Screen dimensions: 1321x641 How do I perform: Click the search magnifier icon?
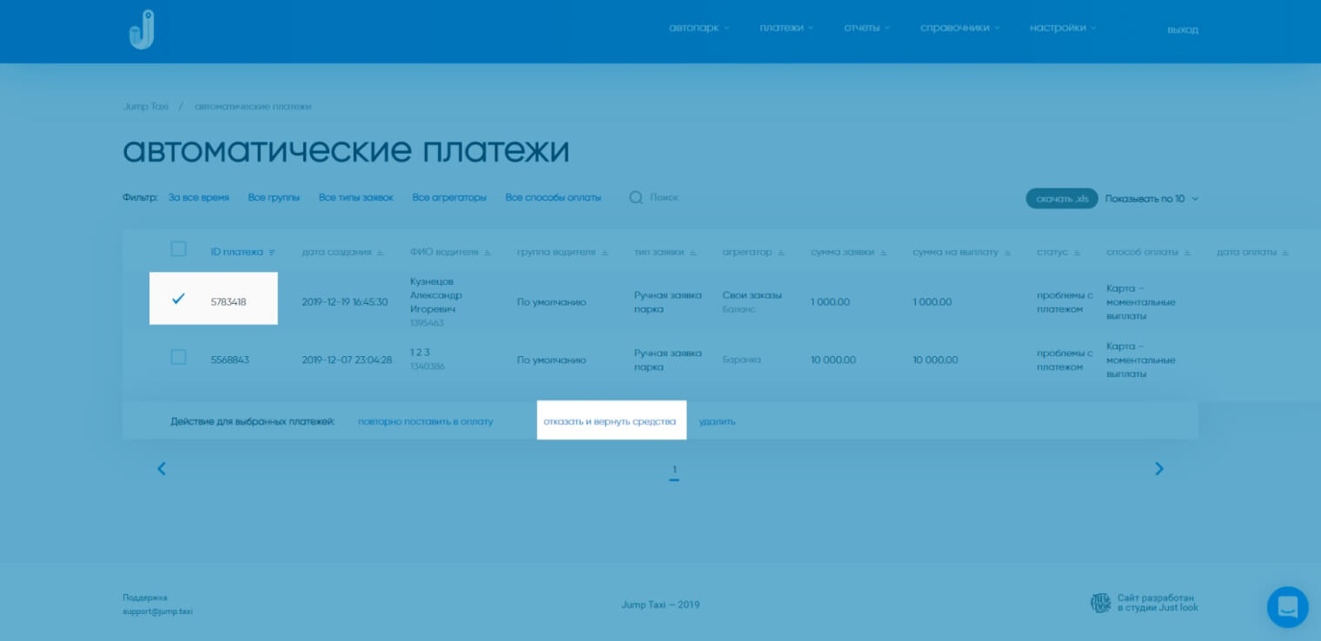[636, 198]
